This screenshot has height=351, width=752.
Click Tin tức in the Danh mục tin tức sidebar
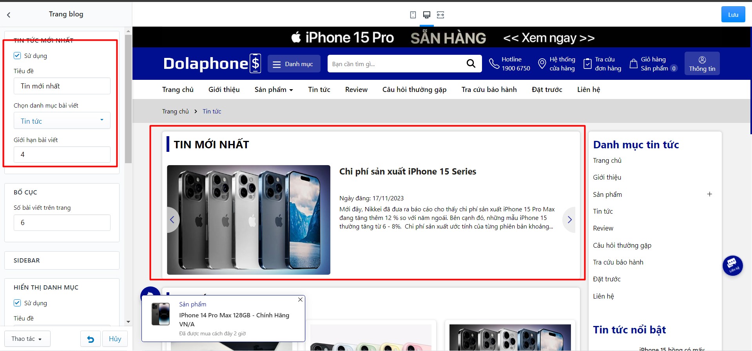pos(603,211)
